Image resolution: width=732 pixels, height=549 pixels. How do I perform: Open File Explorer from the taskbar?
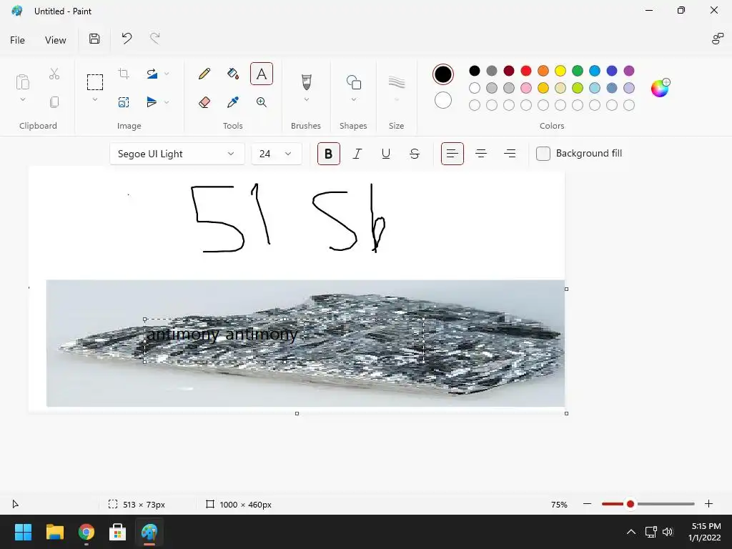(54, 532)
